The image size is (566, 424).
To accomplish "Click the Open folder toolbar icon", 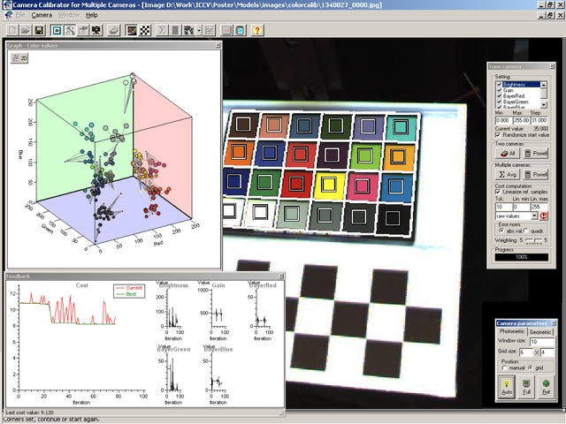I will (26, 30).
